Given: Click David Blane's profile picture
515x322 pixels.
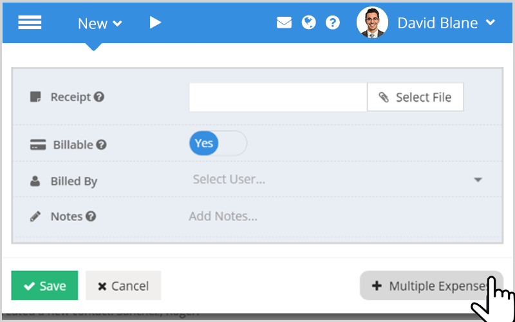Looking at the screenshot, I should (x=372, y=23).
